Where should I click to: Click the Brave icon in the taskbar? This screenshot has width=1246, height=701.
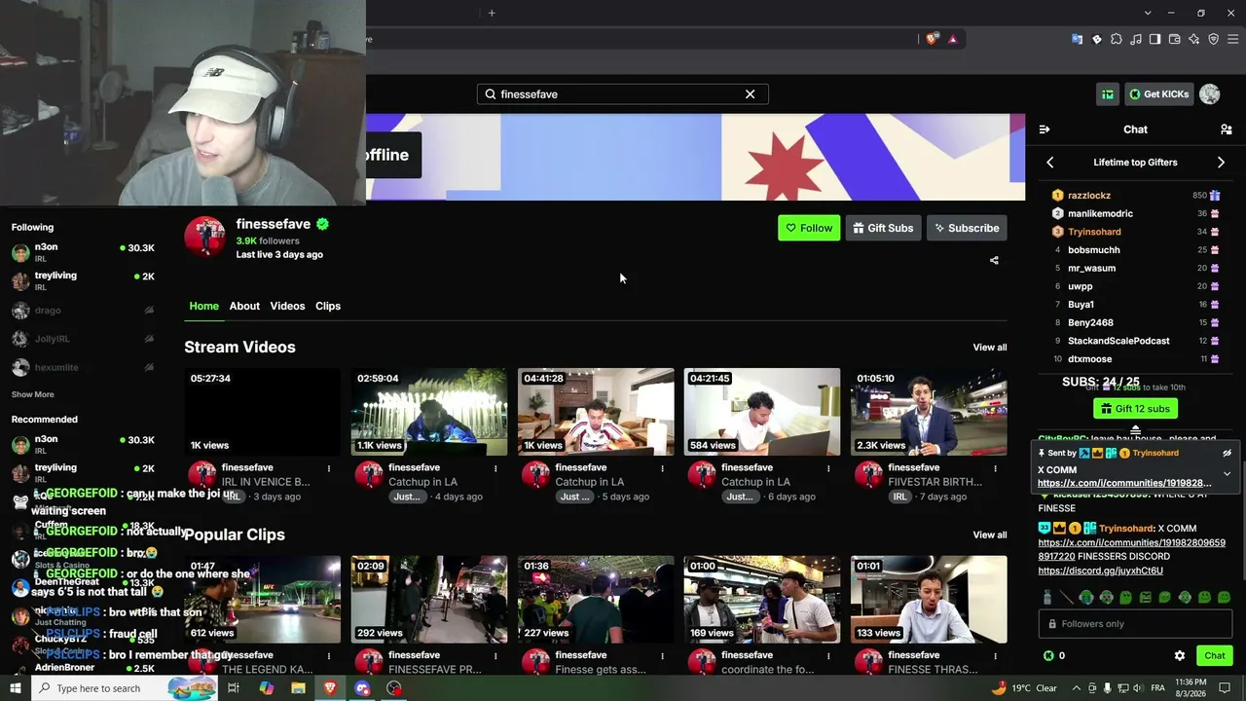[x=330, y=688]
